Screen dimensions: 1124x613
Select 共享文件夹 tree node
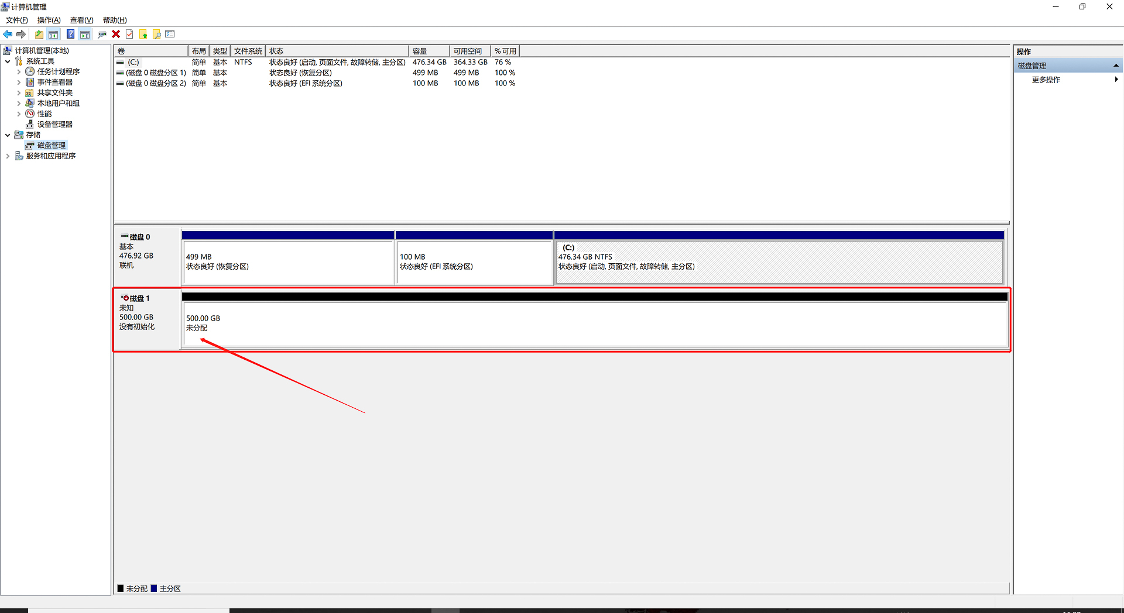coord(55,93)
